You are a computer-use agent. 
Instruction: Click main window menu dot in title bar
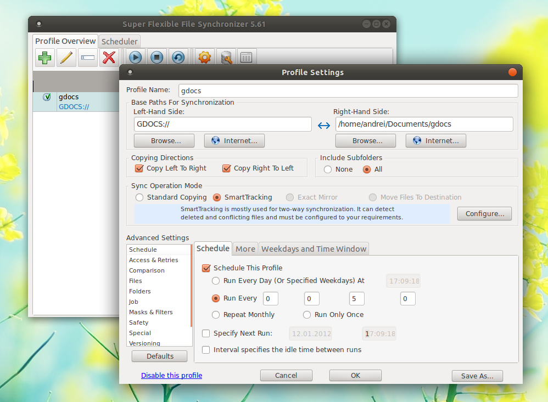click(x=39, y=24)
